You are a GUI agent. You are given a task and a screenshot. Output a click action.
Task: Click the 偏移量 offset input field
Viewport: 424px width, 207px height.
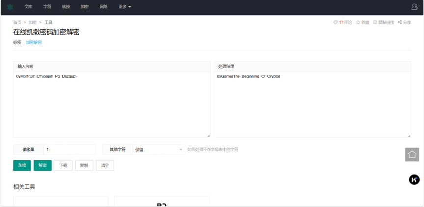pyautogui.click(x=69, y=150)
